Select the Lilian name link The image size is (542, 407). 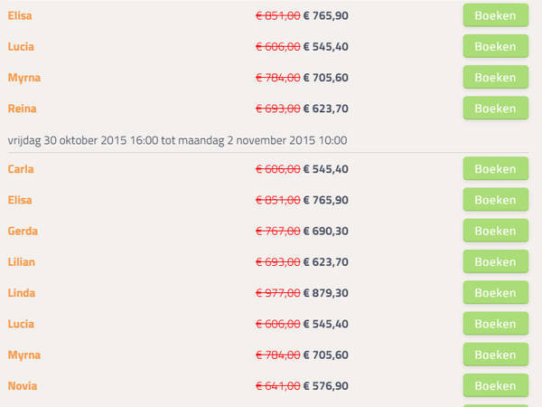[x=22, y=262]
